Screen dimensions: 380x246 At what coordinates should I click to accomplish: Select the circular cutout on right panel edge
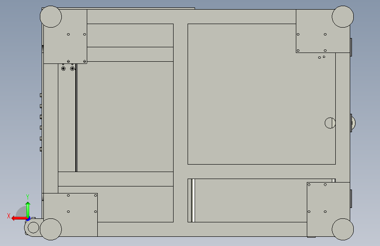[x=330, y=123]
